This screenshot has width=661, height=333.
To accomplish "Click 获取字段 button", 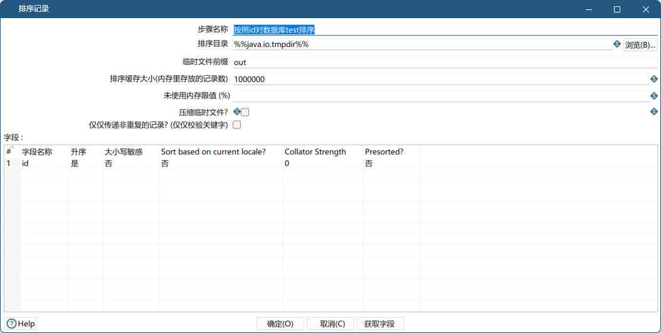I will point(380,324).
